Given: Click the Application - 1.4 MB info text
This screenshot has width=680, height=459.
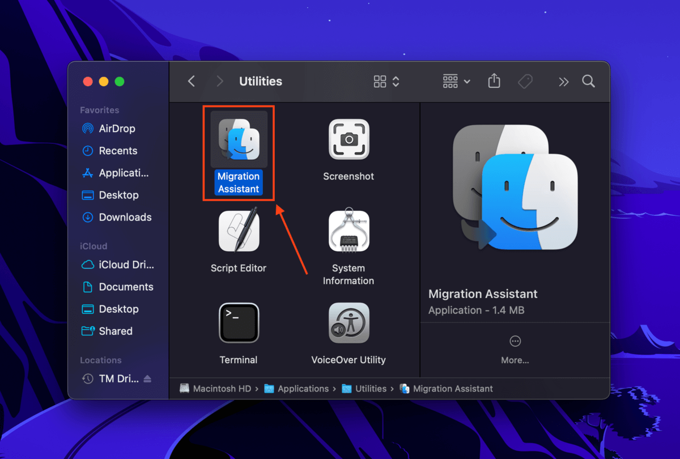Looking at the screenshot, I should tap(477, 310).
